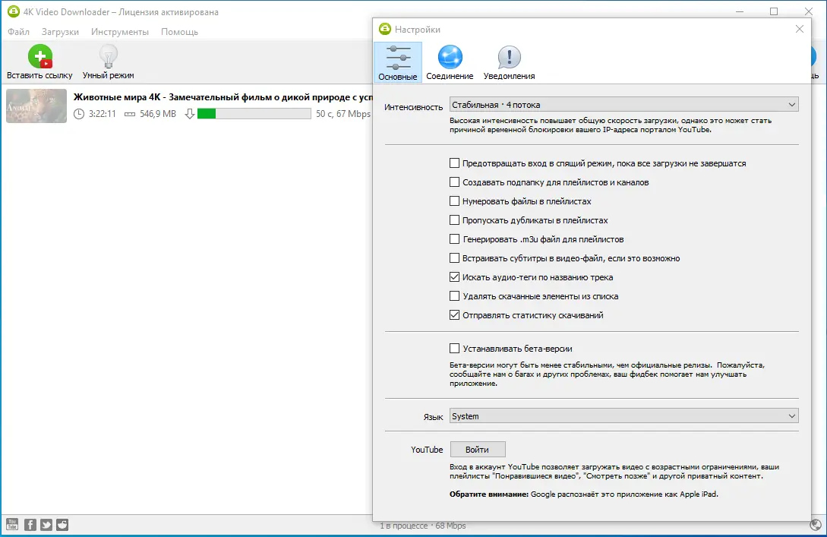This screenshot has height=537, width=827.
Task: Click the YouTube icon in status bar
Action: (x=12, y=524)
